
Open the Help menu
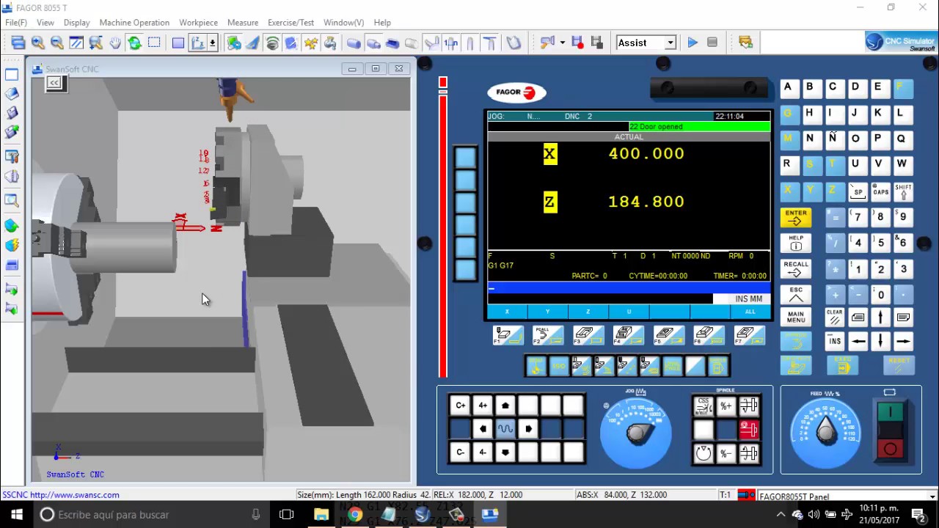point(382,23)
